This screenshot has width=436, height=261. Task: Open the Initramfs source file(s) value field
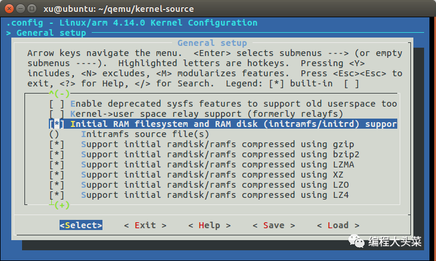pyautogui.click(x=54, y=134)
